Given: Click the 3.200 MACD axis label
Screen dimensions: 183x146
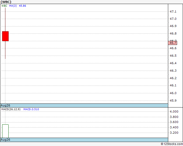Looking at the screenshot, I should (174, 133).
